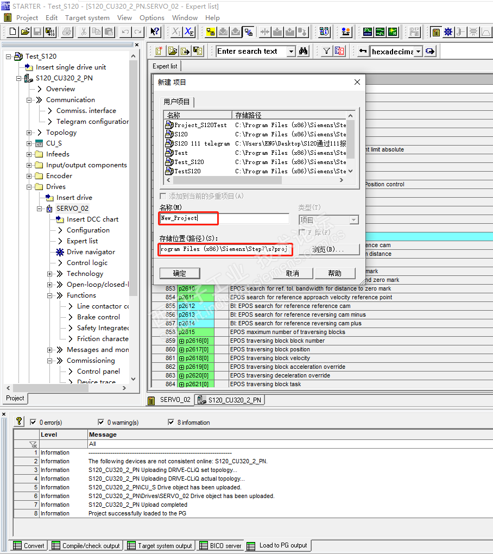Open the Options menu
The image size is (493, 554).
tap(152, 18)
